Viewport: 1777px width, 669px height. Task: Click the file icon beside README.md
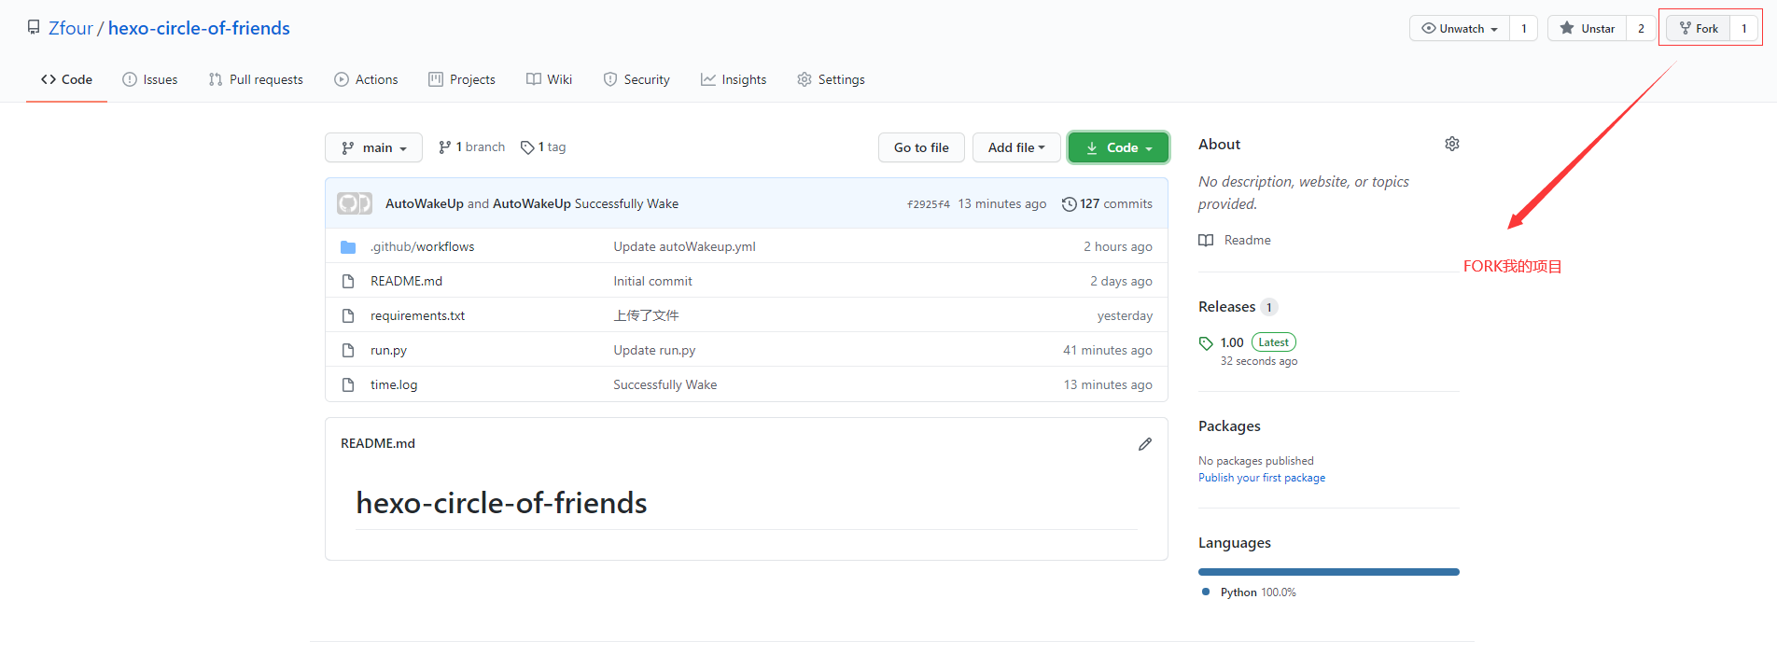(x=348, y=281)
